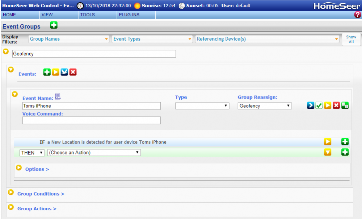Collapse the Geofency group with yellow arrow
The height and width of the screenshot is (219, 362).
[x=6, y=52]
